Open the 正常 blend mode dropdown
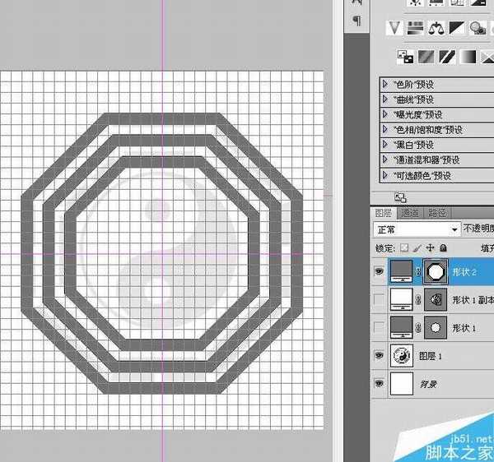 pos(417,229)
